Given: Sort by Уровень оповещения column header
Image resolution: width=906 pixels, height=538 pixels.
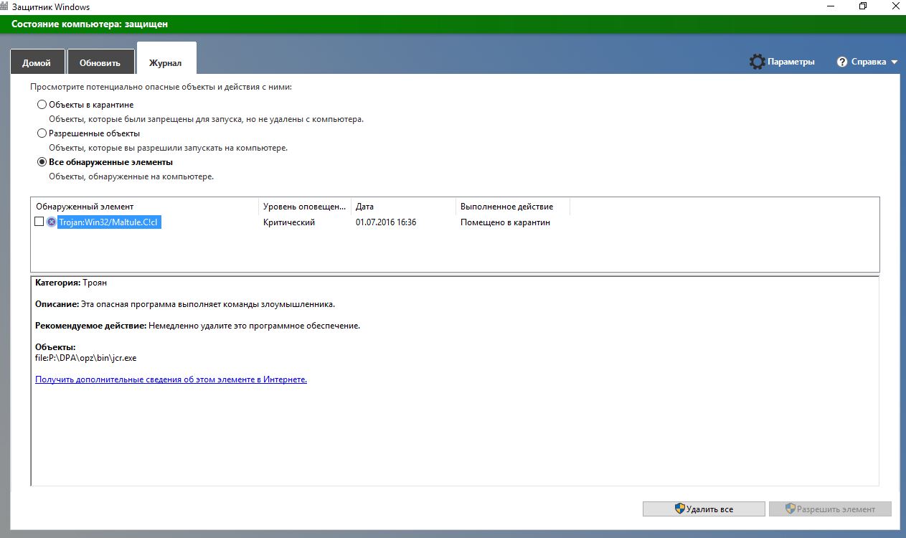Looking at the screenshot, I should 304,207.
